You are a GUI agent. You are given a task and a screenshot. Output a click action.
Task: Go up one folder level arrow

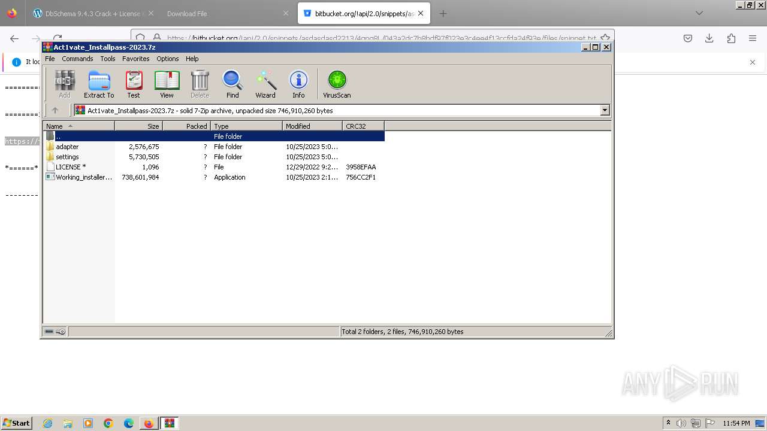click(x=55, y=110)
